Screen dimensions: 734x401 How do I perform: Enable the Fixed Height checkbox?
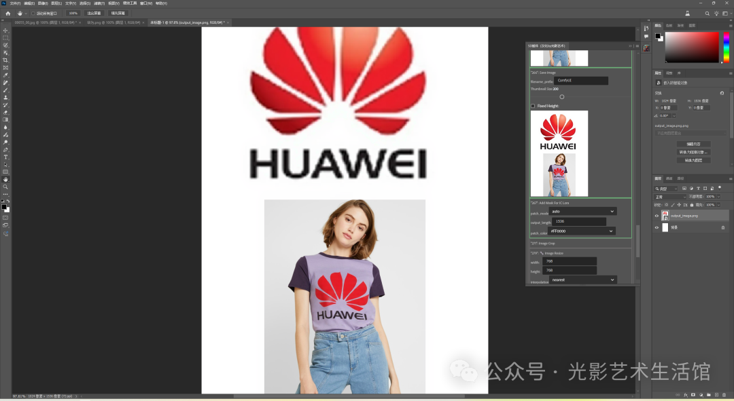[x=533, y=106]
